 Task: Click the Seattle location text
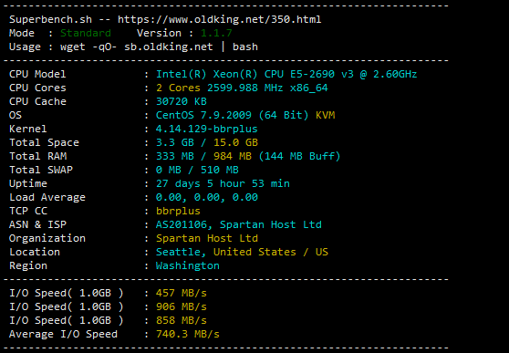tap(178, 252)
